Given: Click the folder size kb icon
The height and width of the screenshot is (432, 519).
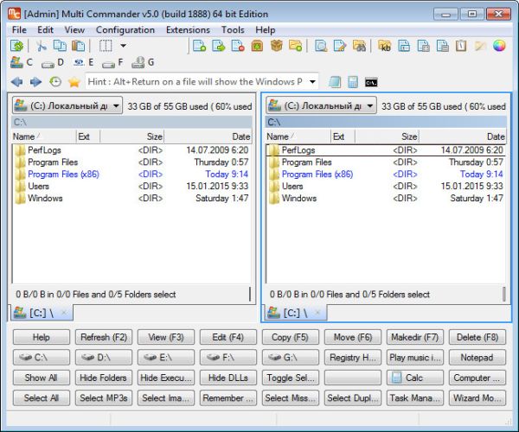Looking at the screenshot, I should coord(385,46).
